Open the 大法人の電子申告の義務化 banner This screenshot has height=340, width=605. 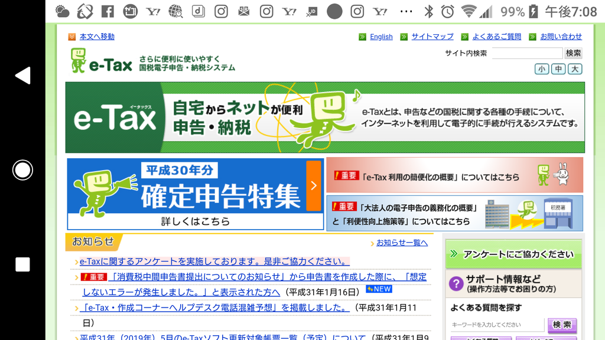[454, 213]
